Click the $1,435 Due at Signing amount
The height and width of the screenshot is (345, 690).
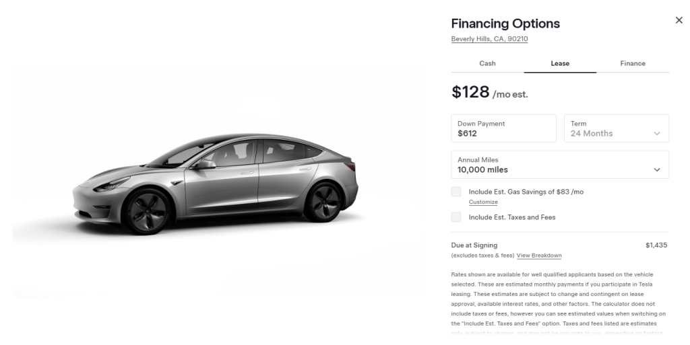(656, 245)
